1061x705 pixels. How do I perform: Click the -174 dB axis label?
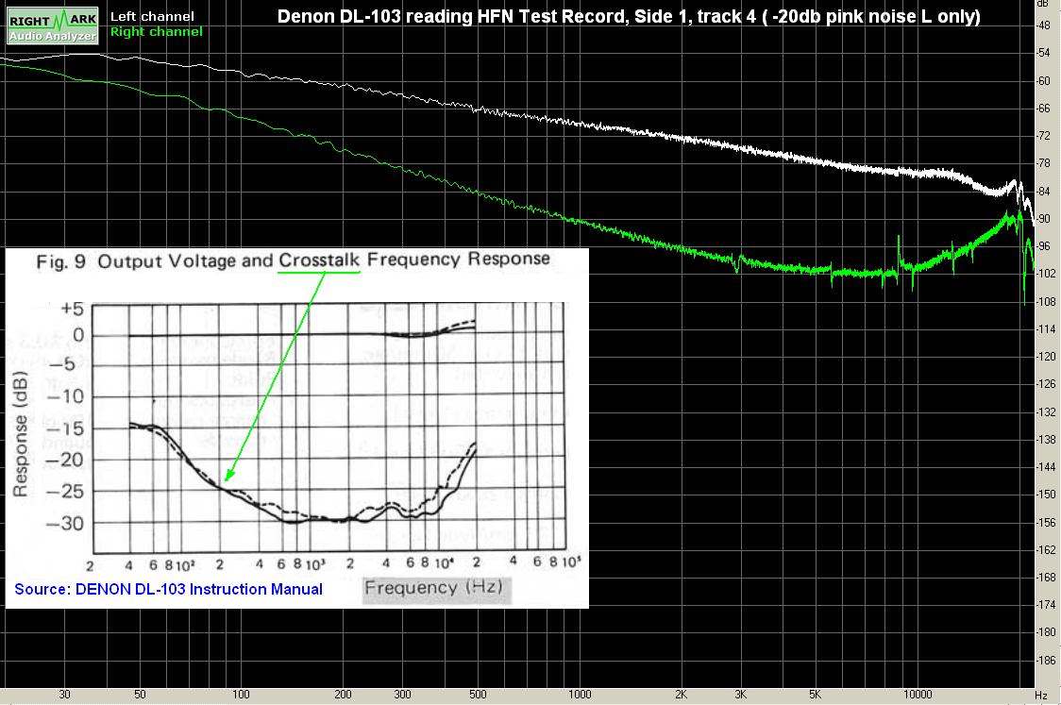click(1046, 604)
